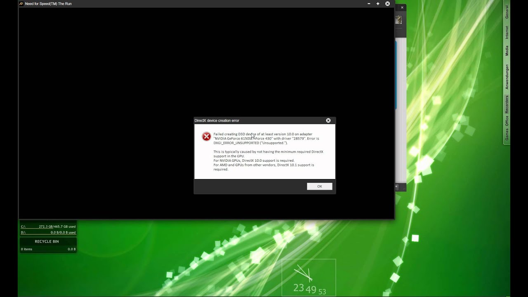Open the Anwendungen tab in side dock
528x297 pixels.
click(507, 77)
